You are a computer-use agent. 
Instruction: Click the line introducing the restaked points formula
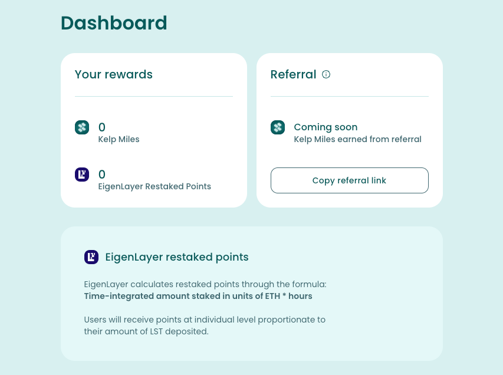click(x=205, y=284)
